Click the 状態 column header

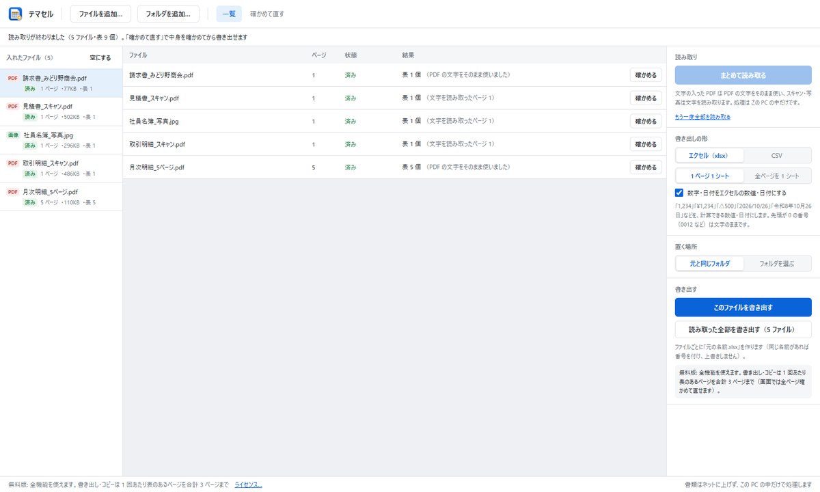(351, 55)
